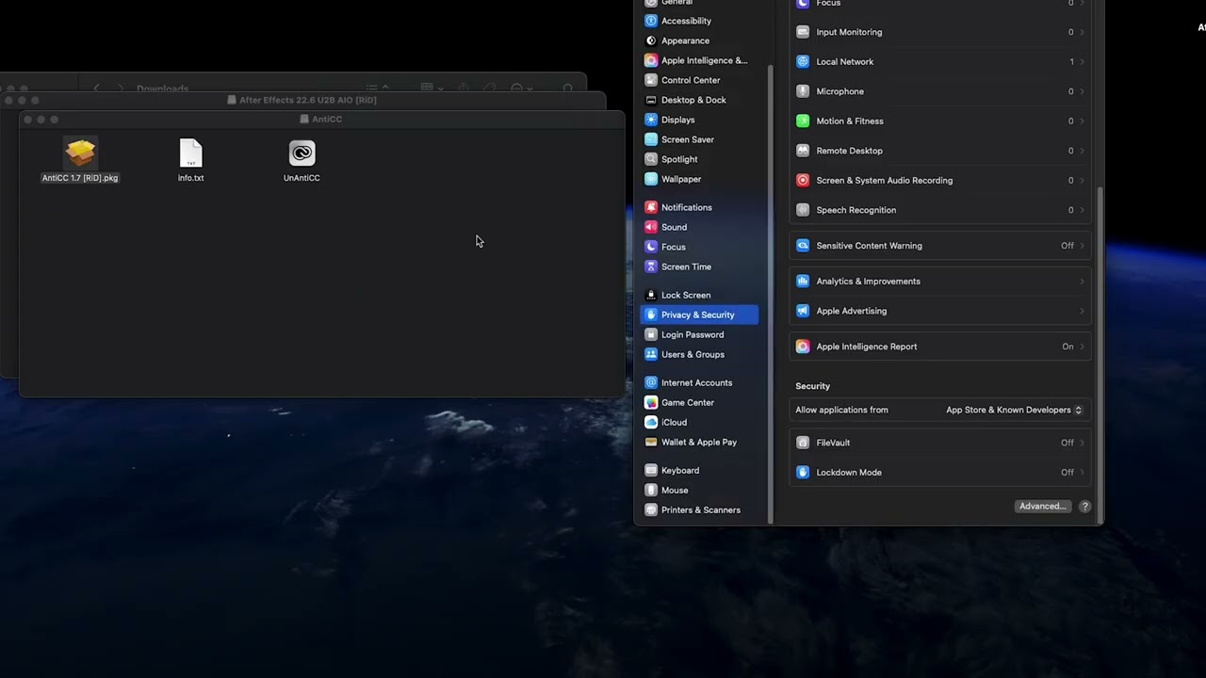Click the AntiCC window title folder icon
This screenshot has width=1206, height=678.
[304, 119]
